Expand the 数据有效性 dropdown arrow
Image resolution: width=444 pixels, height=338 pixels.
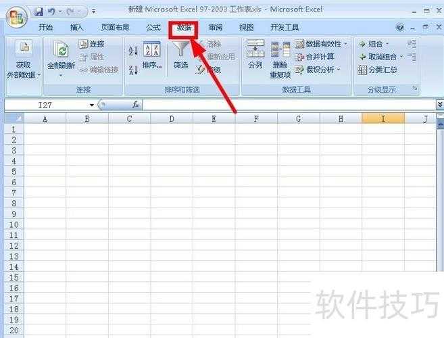tap(346, 44)
